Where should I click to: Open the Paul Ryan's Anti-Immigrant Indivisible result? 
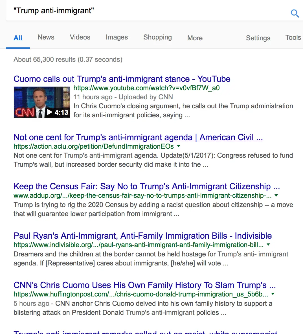point(142,236)
